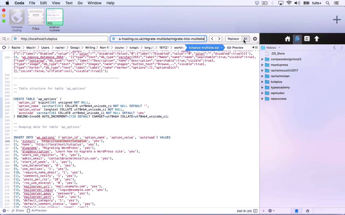This screenshot has width=345, height=215.
Task: Click the Replace button
Action: pyautogui.click(x=233, y=39)
